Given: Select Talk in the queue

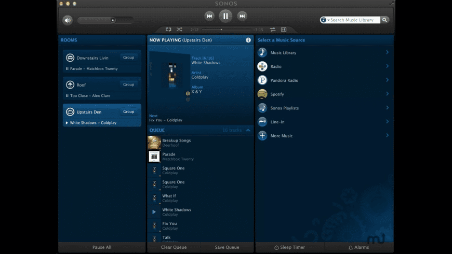Looking at the screenshot, I should pyautogui.click(x=201, y=238).
